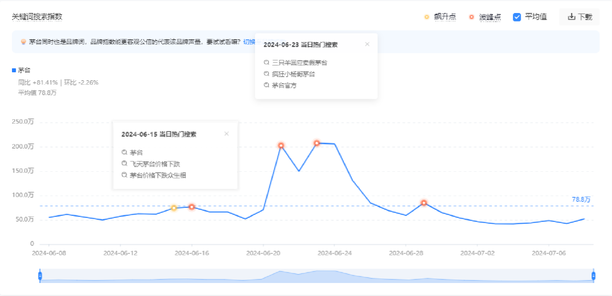Open search term 飞天茅台价格下跌
The height and width of the screenshot is (296, 612).
[x=155, y=164]
